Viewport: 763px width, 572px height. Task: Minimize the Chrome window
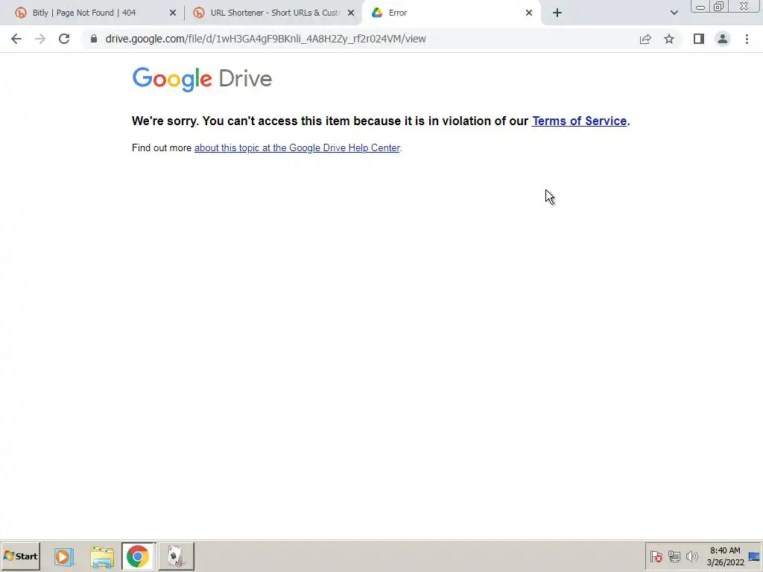(x=700, y=7)
